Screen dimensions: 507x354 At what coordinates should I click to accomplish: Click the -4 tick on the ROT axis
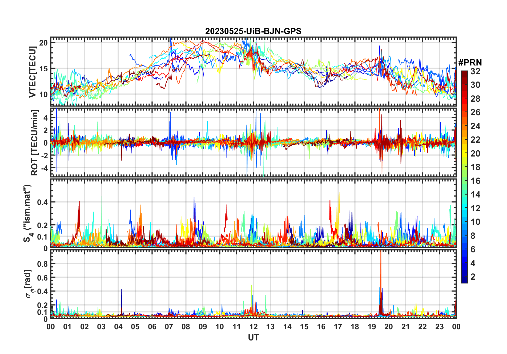[44, 168]
